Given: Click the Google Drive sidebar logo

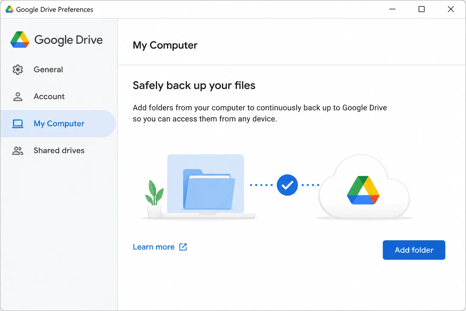Looking at the screenshot, I should (20, 40).
